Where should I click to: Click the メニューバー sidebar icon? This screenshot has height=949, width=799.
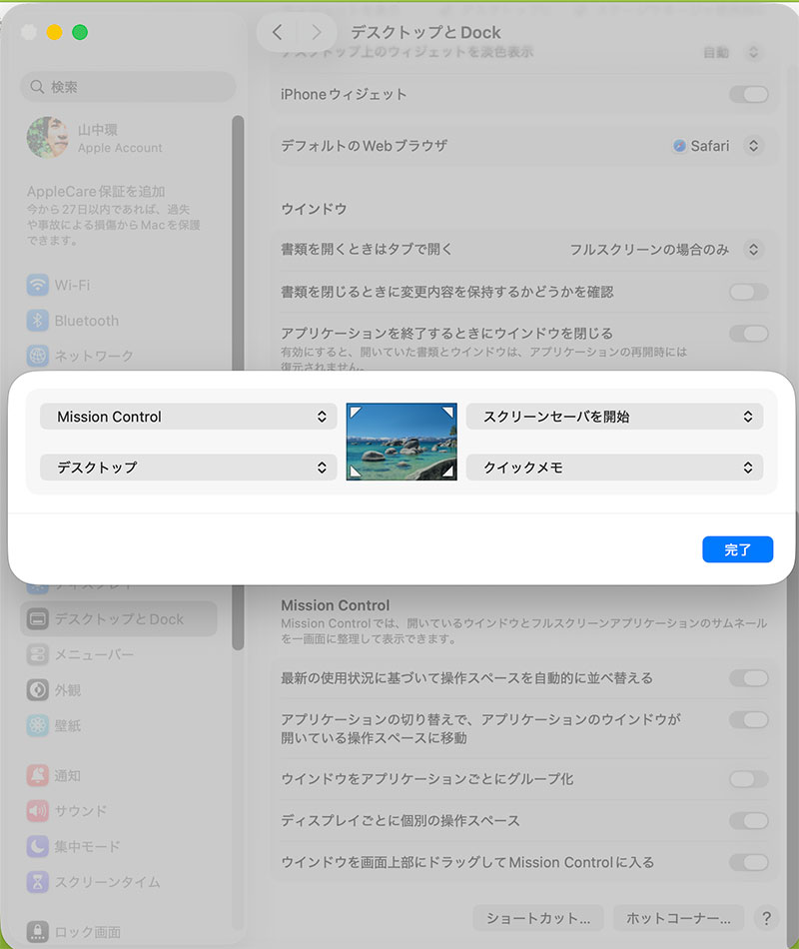(x=38, y=654)
